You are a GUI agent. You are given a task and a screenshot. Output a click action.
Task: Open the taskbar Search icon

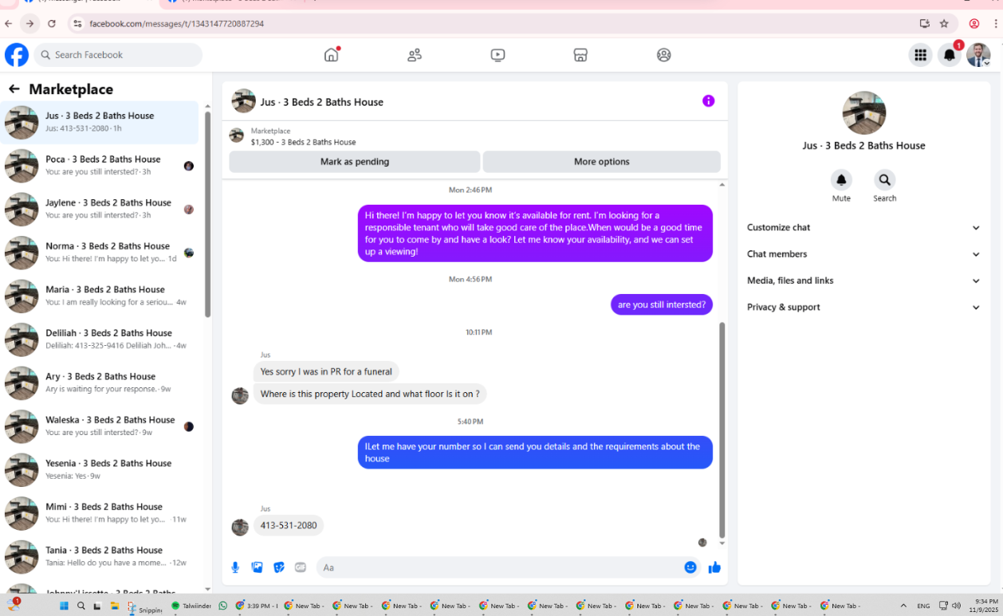81,606
